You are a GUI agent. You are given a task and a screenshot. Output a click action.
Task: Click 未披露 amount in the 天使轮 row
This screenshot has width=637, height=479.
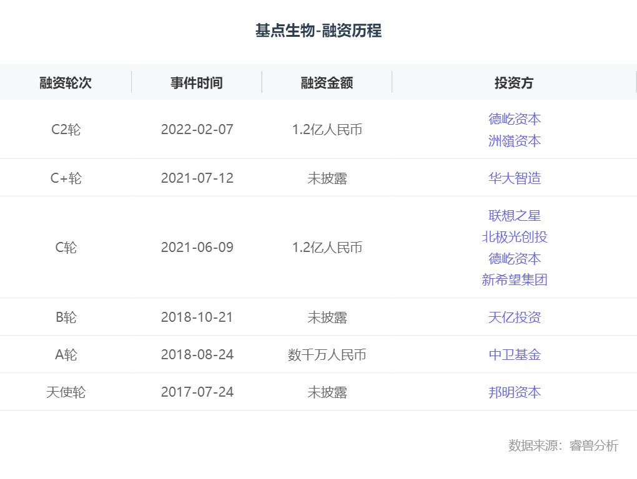(327, 392)
